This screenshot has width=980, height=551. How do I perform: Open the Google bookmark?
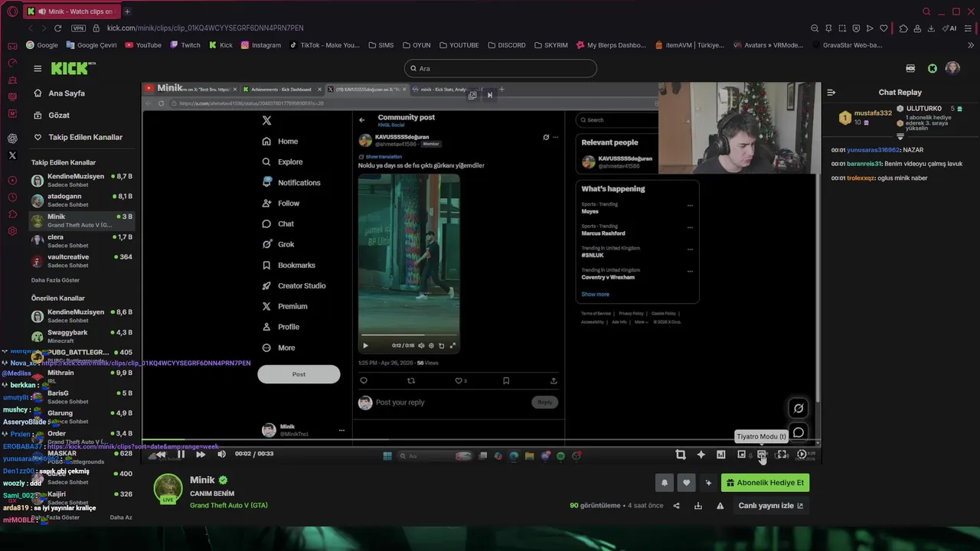coord(42,45)
